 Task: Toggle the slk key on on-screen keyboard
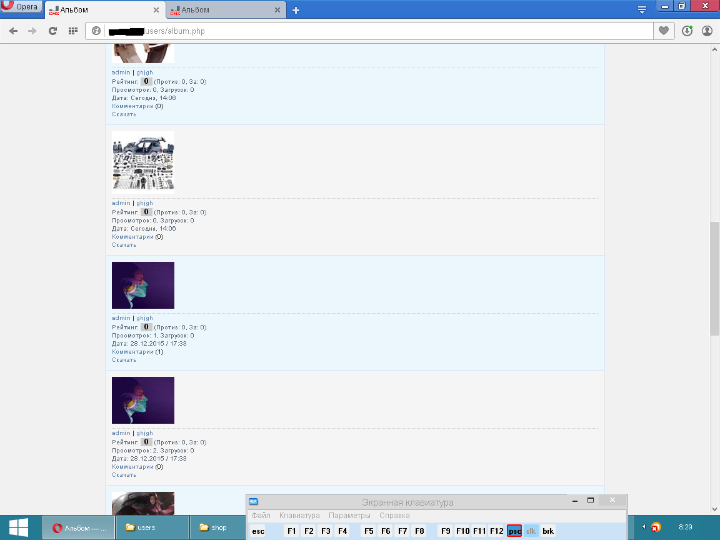(x=531, y=531)
